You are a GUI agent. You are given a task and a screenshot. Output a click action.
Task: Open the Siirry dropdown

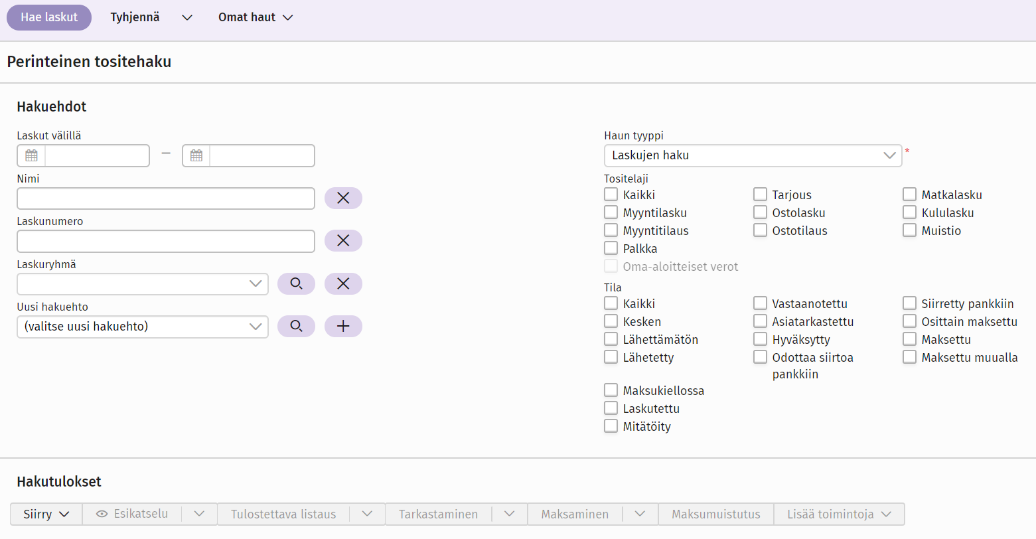coord(46,514)
